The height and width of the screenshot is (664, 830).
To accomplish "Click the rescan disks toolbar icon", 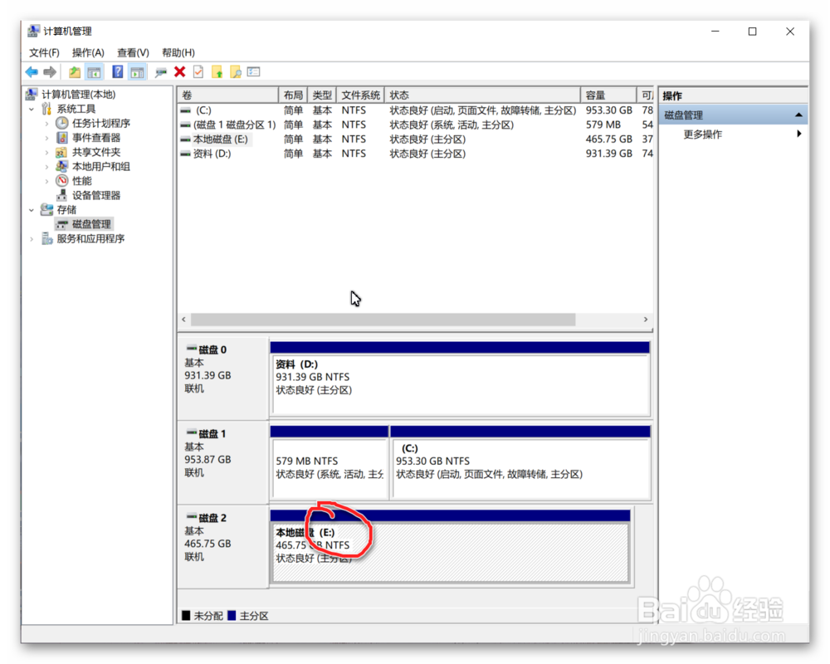I will coord(161,72).
